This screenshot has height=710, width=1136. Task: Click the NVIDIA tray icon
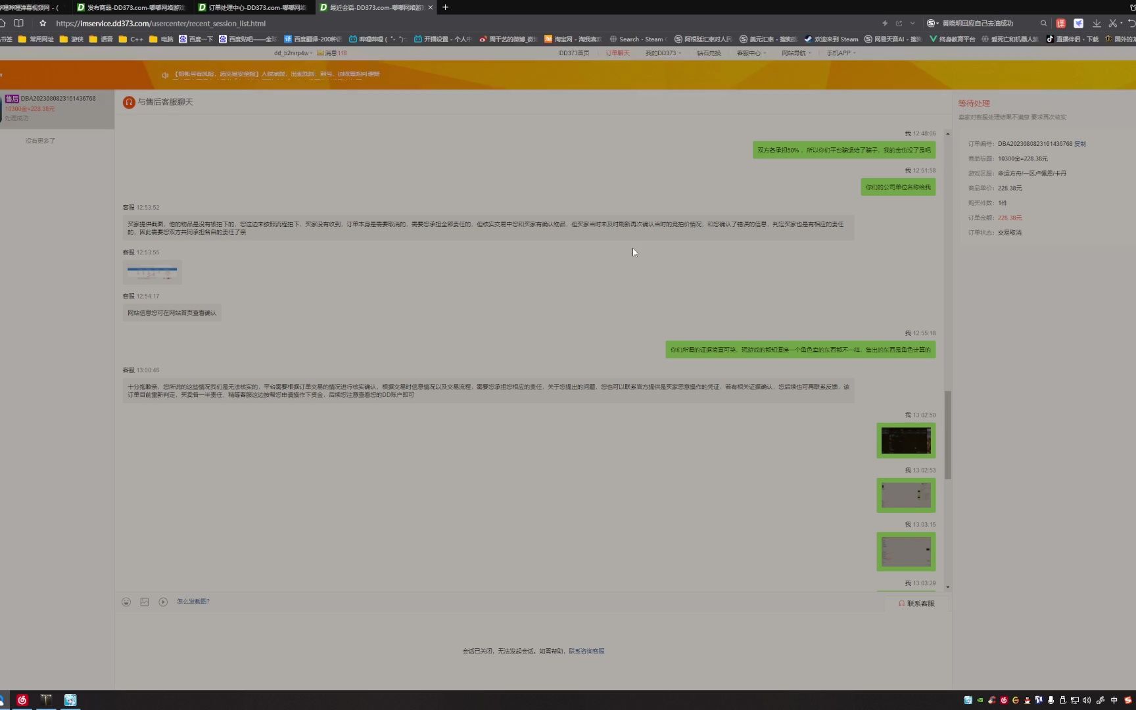click(x=980, y=701)
